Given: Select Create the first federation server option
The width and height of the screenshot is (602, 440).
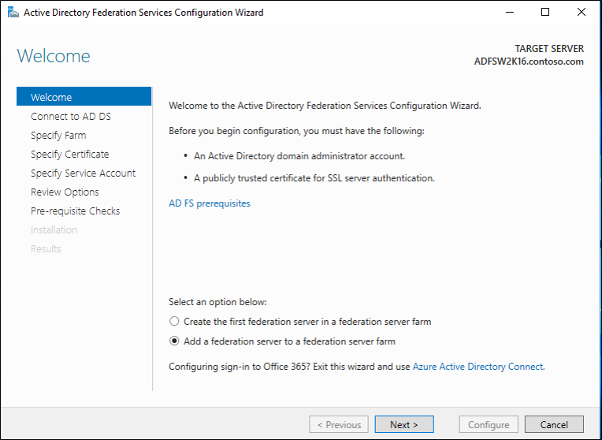Looking at the screenshot, I should [174, 321].
